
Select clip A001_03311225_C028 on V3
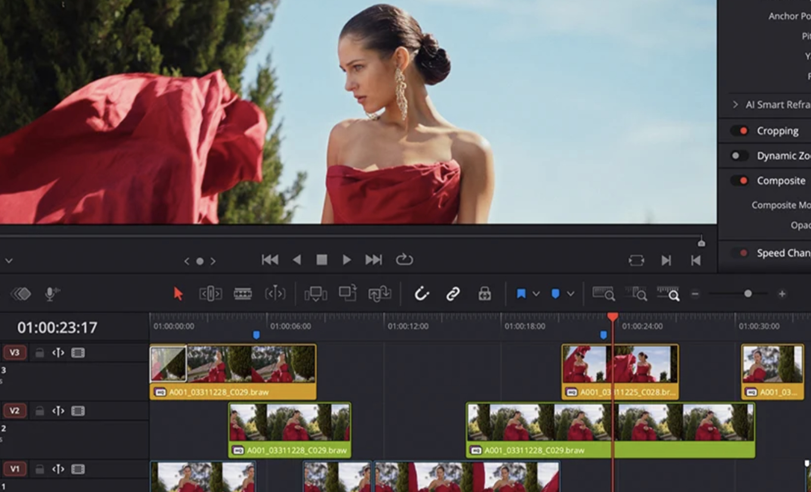click(620, 372)
